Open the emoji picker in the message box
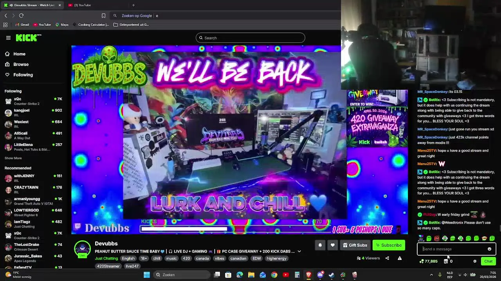Screen dimensions: 501x281 click(x=489, y=249)
